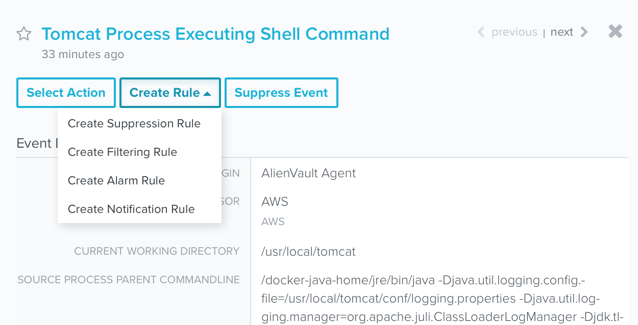Click the right chevron beside next
This screenshot has width=638, height=325.
click(x=584, y=32)
